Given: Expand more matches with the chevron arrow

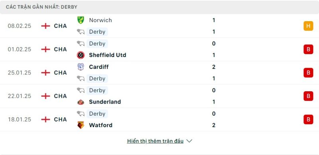Looking at the screenshot, I should click(189, 141).
